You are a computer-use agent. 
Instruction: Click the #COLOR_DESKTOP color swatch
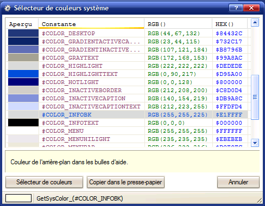(23, 33)
